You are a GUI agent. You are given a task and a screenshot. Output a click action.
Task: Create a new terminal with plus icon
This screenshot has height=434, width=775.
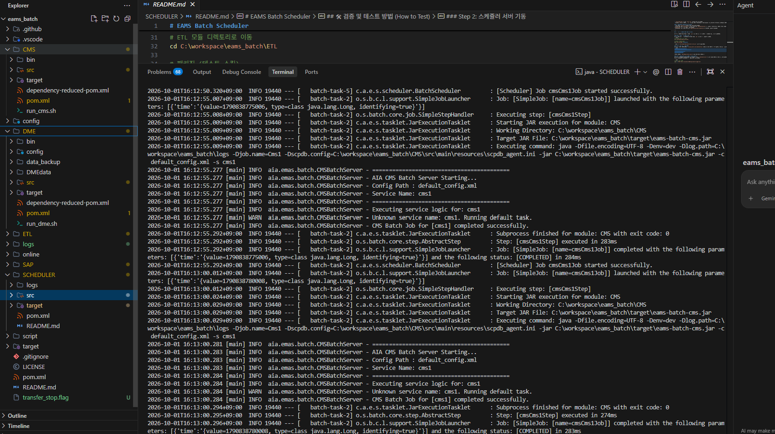(638, 72)
